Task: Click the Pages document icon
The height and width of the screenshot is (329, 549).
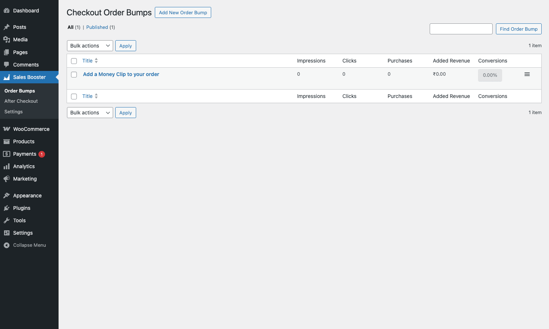Action: 7,52
